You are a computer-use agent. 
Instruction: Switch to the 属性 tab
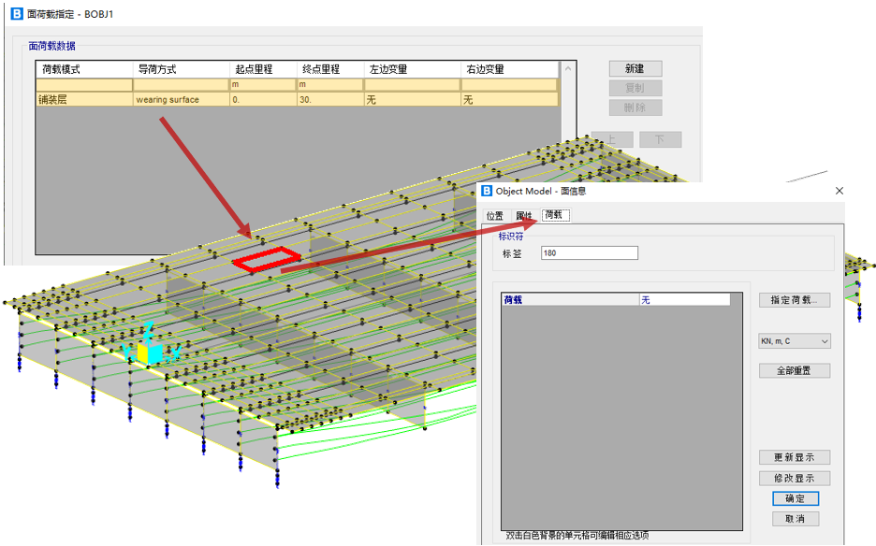523,216
